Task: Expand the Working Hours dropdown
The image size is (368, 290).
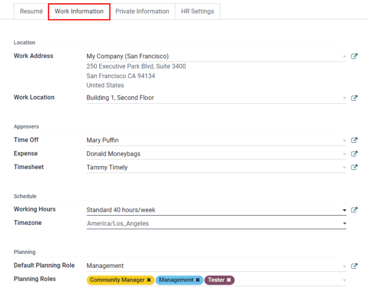Action: 344,210
